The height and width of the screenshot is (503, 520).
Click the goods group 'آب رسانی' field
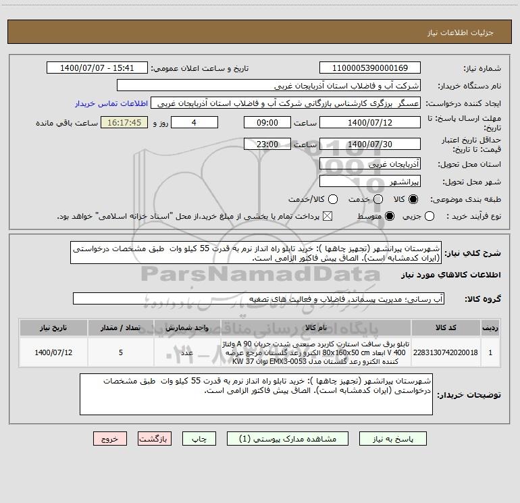(x=259, y=298)
